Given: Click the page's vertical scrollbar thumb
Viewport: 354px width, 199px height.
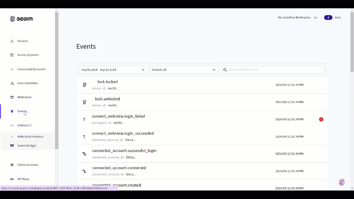Looking at the screenshot, I should pos(352,41).
